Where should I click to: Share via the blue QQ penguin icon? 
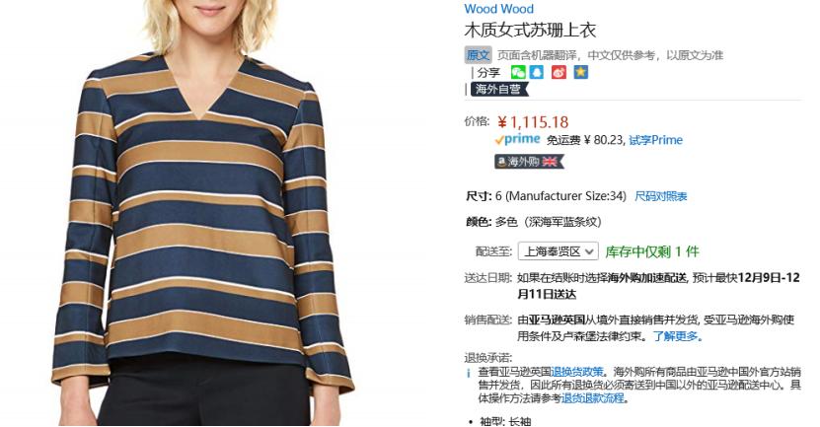click(537, 72)
